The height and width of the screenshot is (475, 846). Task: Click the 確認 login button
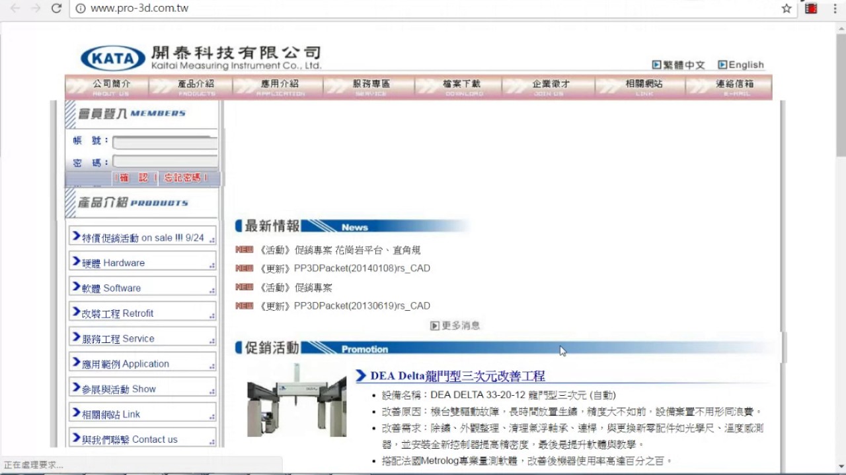135,178
